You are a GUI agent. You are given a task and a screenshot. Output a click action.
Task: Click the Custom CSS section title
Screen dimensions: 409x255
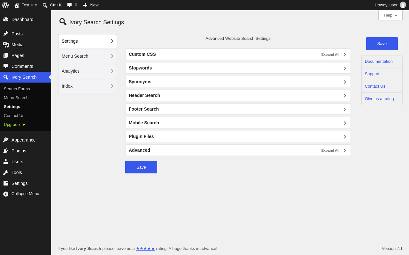142,54
